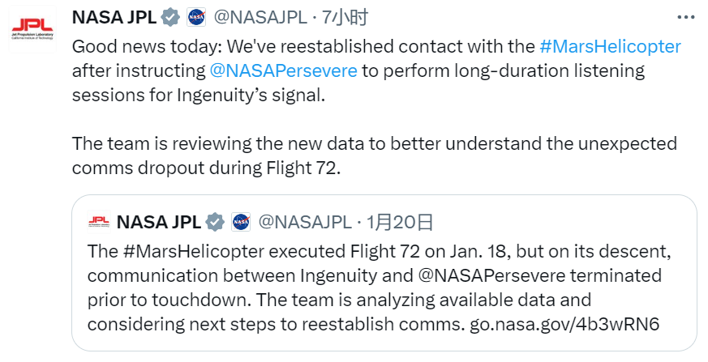Open the quoted tweet about Flight 72 descent
Image resolution: width=708 pixels, height=362 pixels.
pyautogui.click(x=384, y=273)
